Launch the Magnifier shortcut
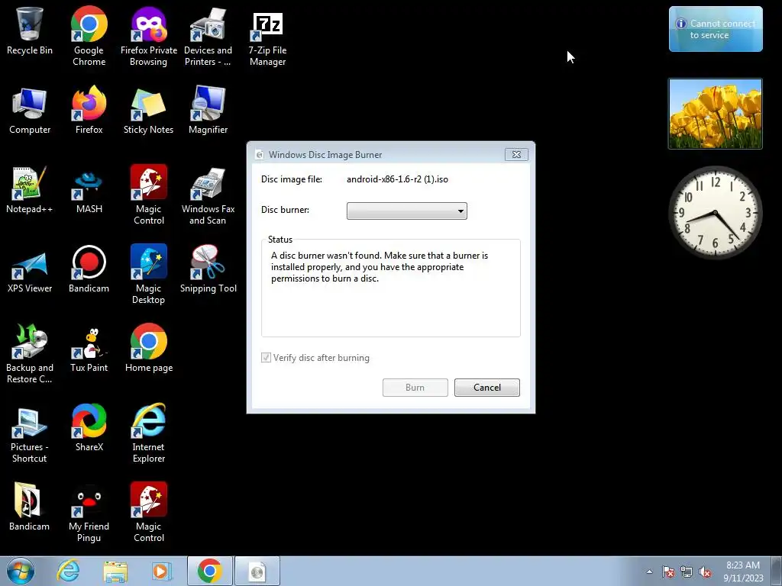The width and height of the screenshot is (782, 586). (x=208, y=111)
